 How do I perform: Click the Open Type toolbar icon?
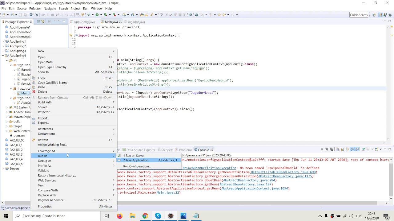pyautogui.click(x=142, y=15)
